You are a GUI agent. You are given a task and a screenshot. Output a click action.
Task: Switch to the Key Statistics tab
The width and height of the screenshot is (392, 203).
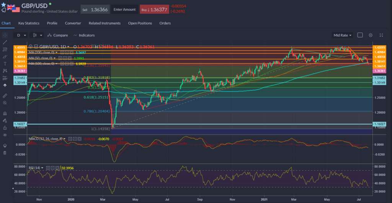pyautogui.click(x=29, y=23)
